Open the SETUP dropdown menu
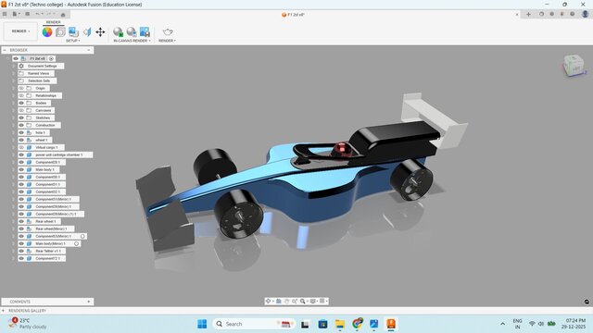The image size is (593, 333). click(x=73, y=41)
